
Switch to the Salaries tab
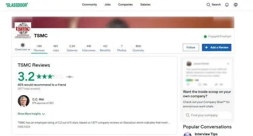click(x=72, y=48)
